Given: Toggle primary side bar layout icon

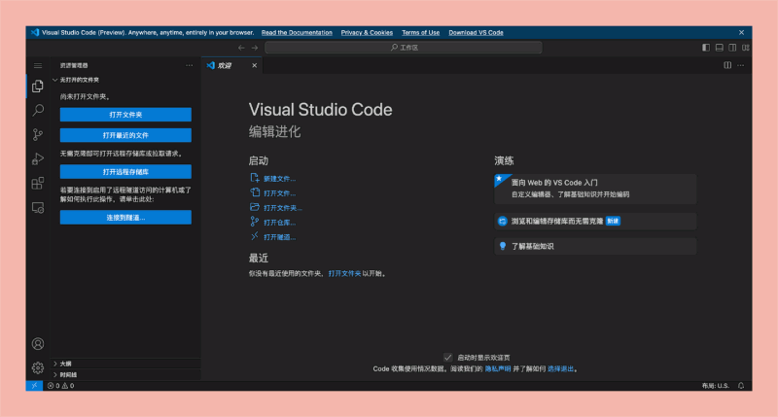Looking at the screenshot, I should 706,48.
